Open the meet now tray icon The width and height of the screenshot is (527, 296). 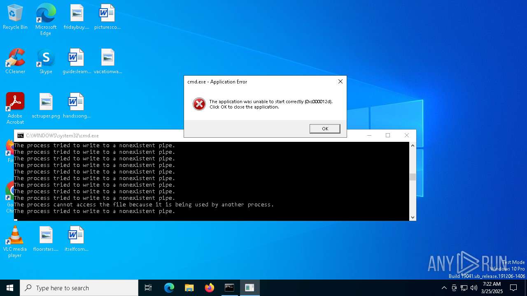point(454,288)
